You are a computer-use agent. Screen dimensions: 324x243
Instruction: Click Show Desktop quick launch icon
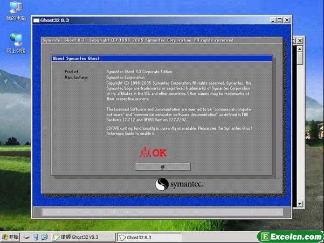pos(36,237)
